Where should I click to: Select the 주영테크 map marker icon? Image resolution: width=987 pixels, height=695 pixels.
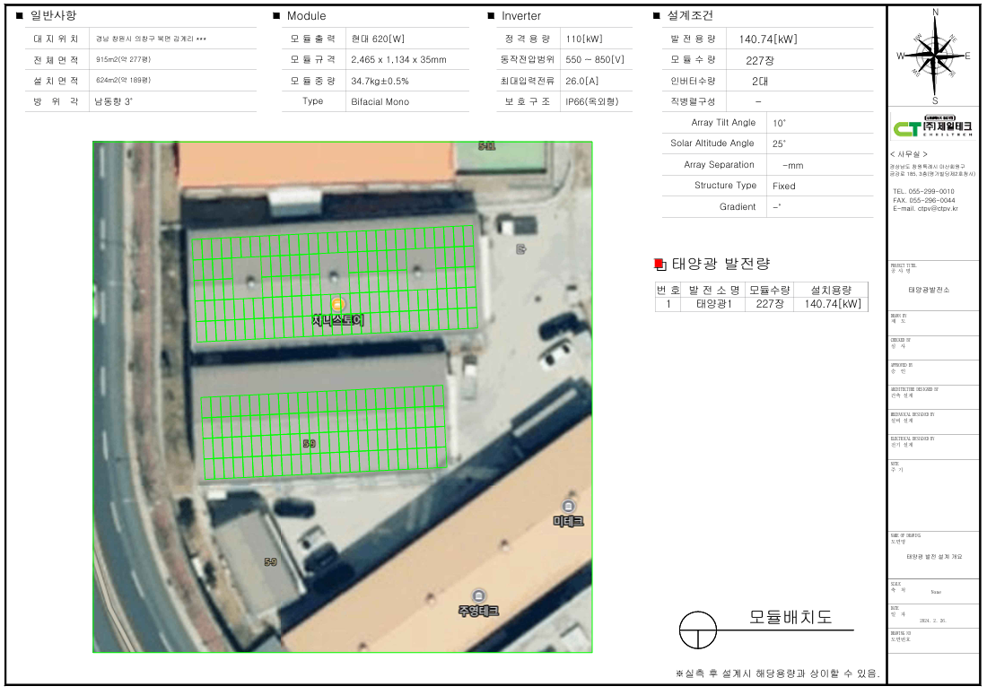pyautogui.click(x=478, y=596)
